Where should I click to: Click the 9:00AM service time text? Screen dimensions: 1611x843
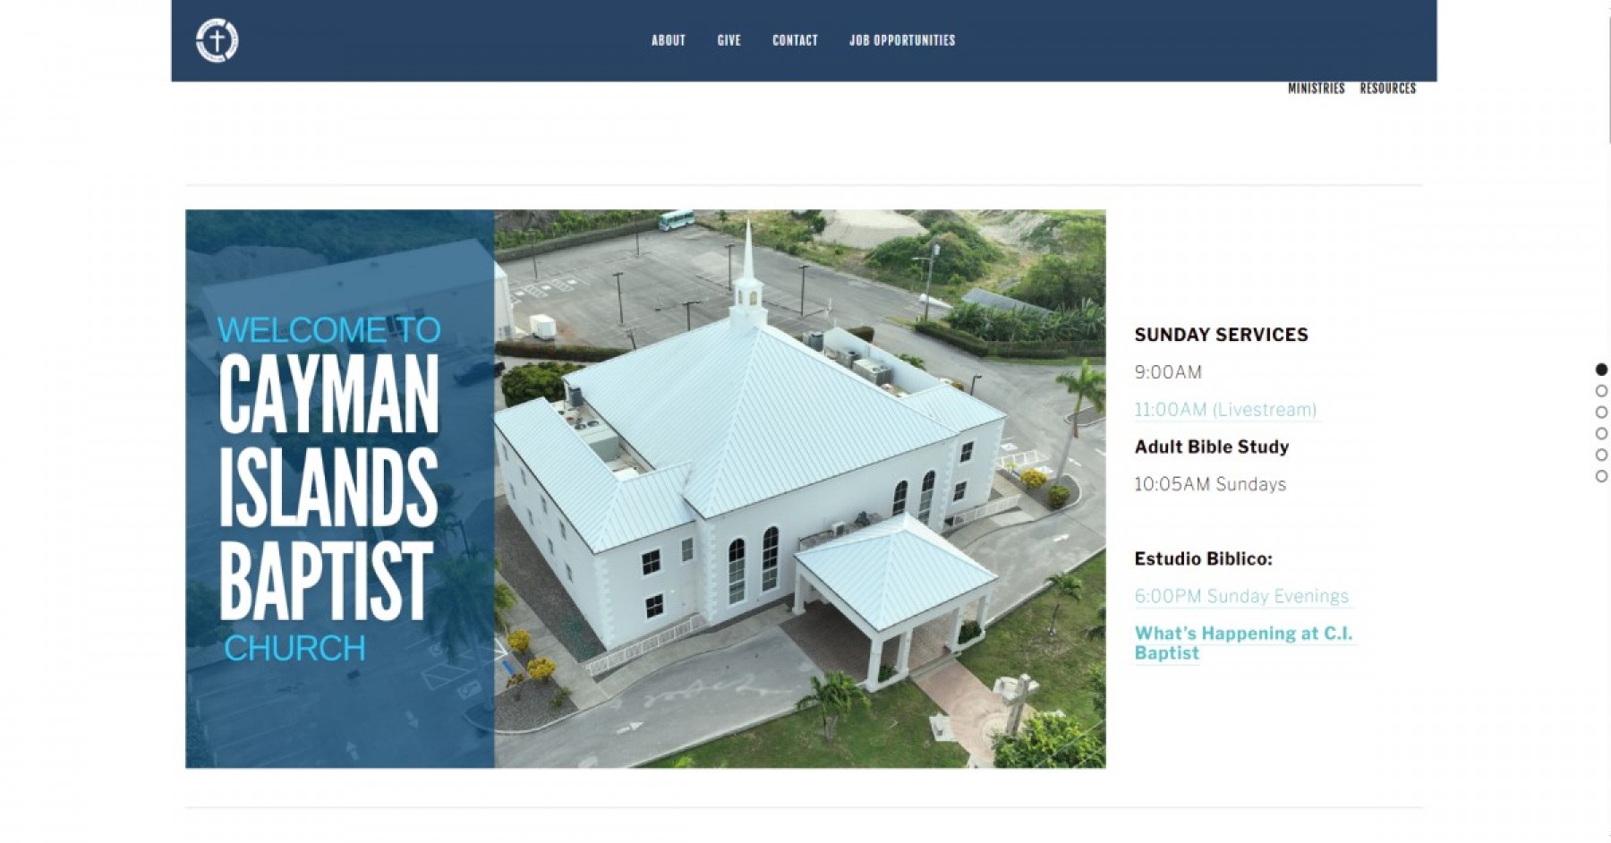coord(1168,372)
